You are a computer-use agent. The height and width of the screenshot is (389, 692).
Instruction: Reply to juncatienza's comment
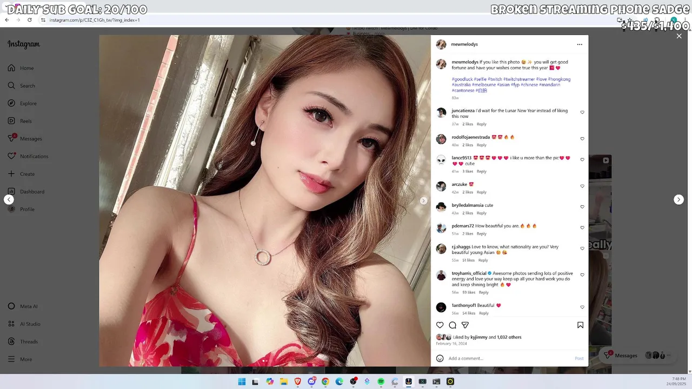[482, 124]
